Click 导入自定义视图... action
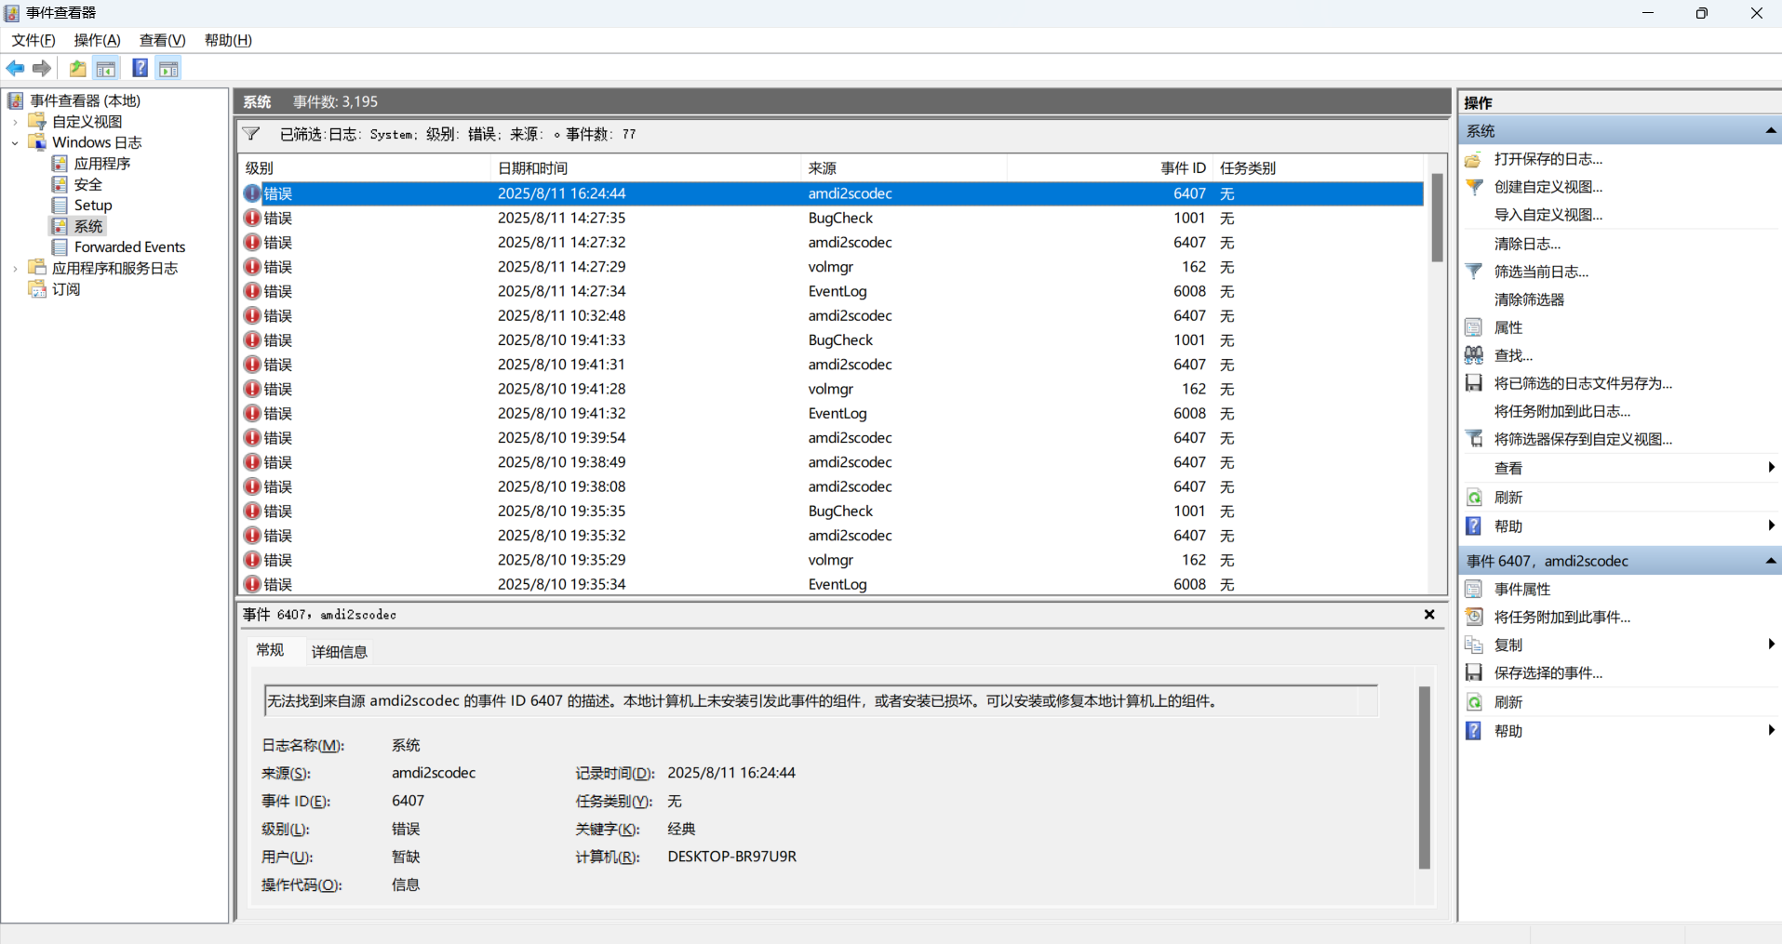Screen dimensions: 1782x944 coord(1548,215)
